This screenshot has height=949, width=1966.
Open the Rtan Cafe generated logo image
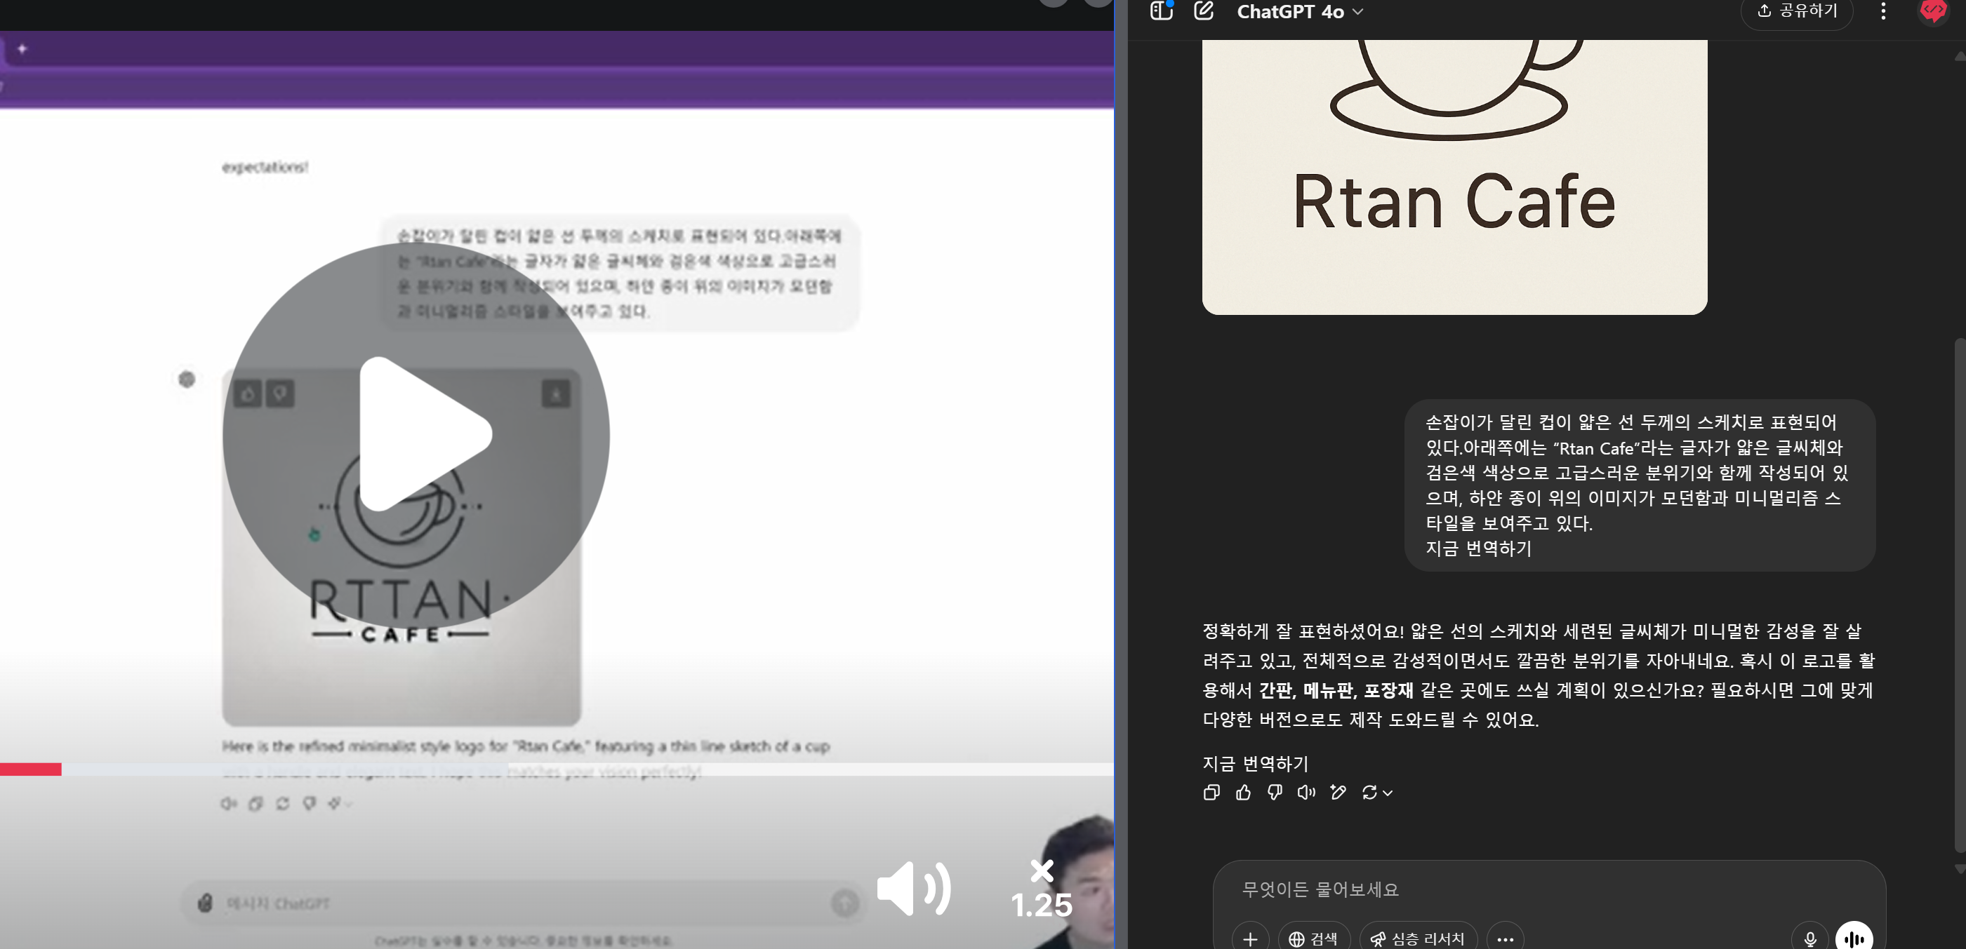[x=1454, y=177]
